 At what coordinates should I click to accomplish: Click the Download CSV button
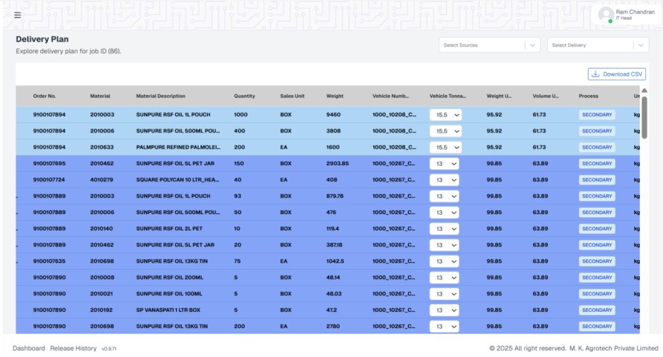(616, 74)
